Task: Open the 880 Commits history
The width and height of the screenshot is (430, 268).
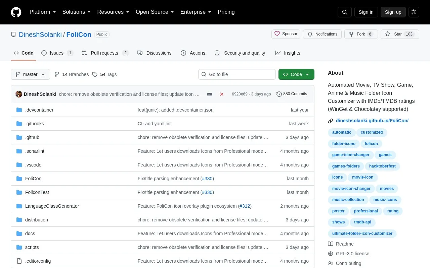Action: (292, 94)
